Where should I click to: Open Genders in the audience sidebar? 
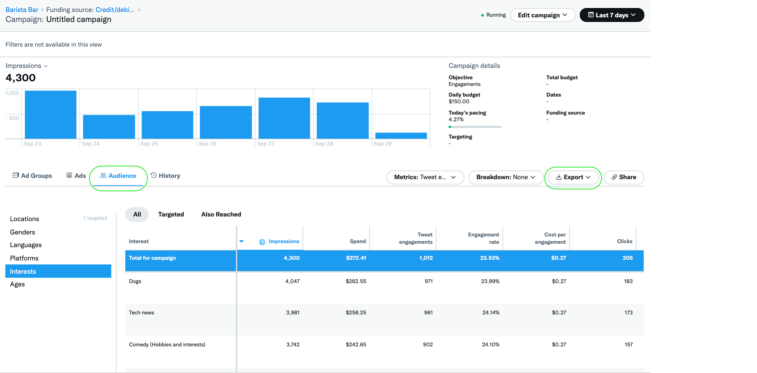pos(23,232)
